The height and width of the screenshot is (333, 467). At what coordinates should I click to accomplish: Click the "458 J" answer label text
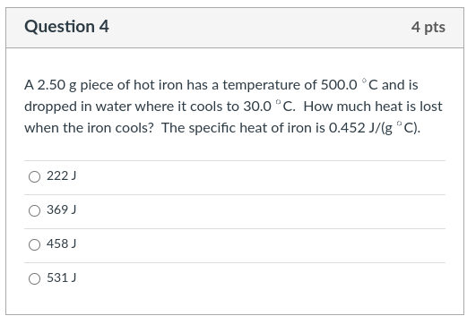(62, 243)
